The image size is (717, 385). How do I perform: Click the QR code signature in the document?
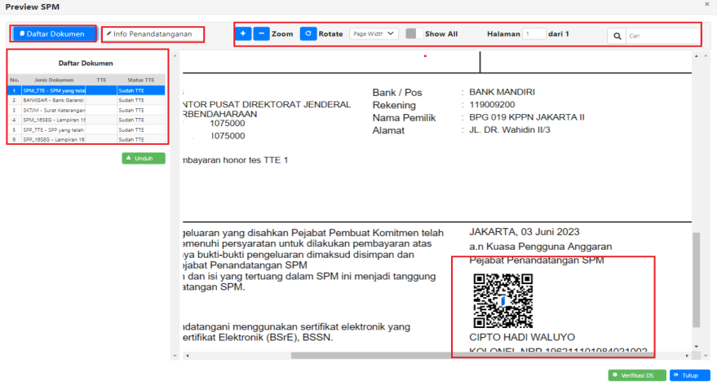tap(503, 300)
